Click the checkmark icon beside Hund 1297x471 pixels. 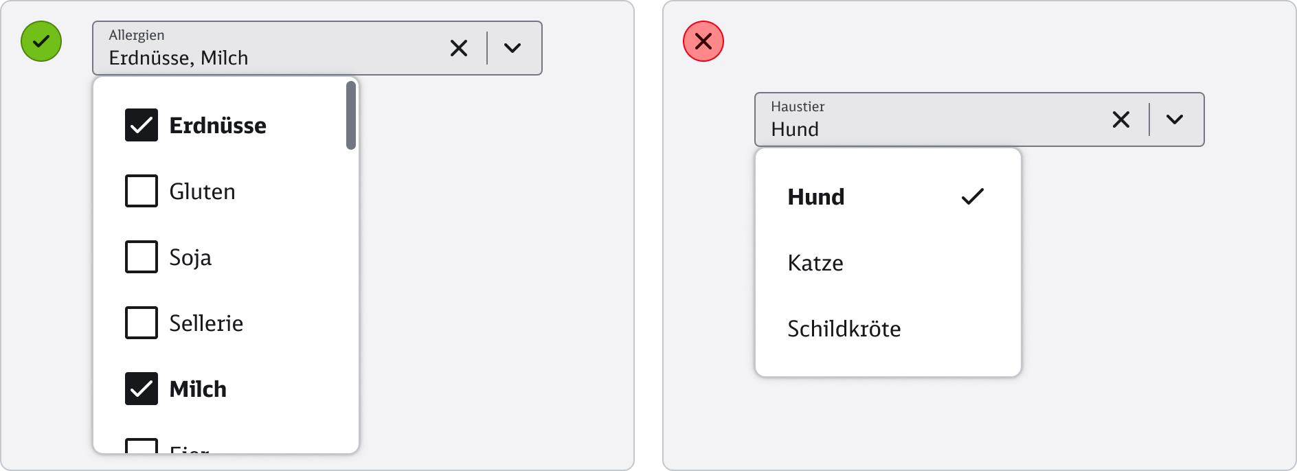click(972, 197)
